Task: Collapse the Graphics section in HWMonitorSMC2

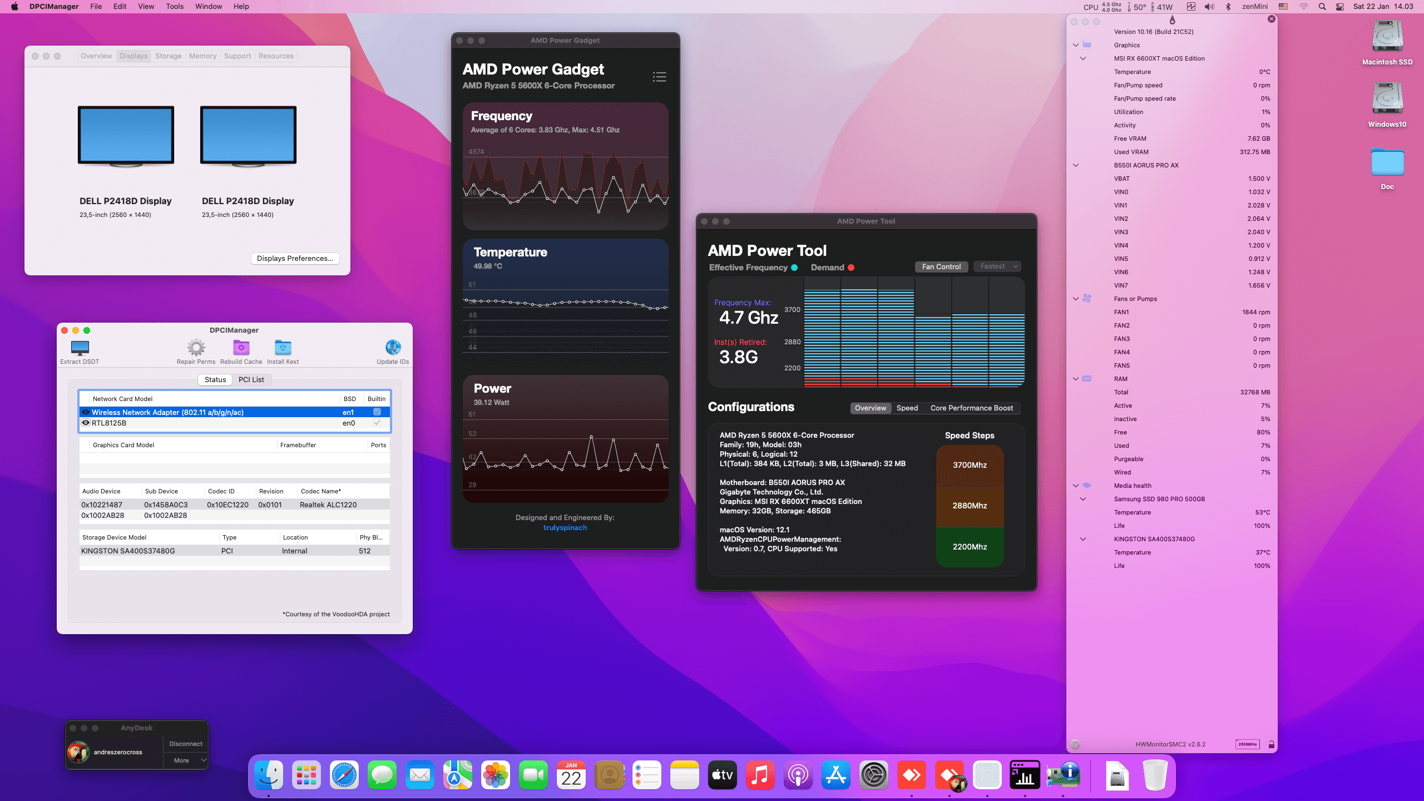Action: coord(1075,45)
